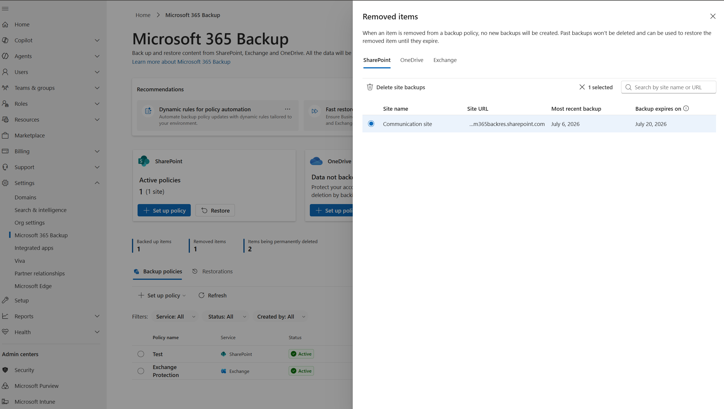The width and height of the screenshot is (724, 409).
Task: Open the Service: All filter dropdown
Action: (x=175, y=317)
